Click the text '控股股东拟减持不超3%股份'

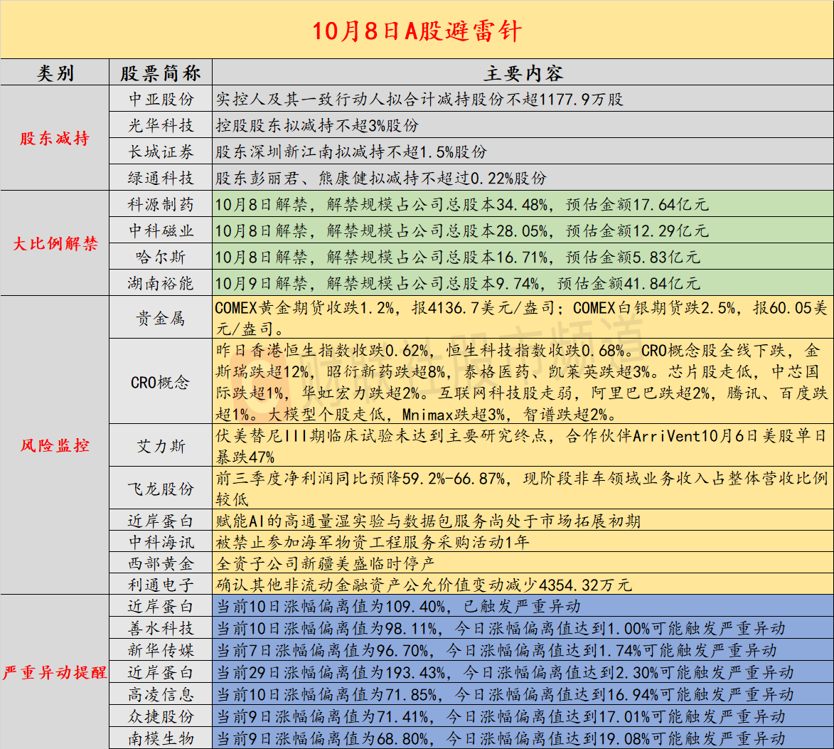click(317, 125)
